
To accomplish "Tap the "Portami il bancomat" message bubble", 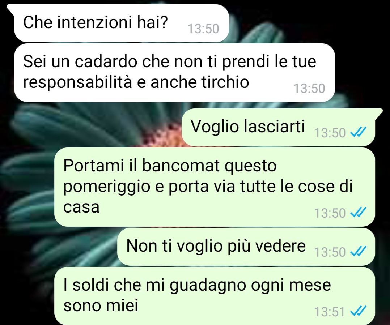I will pyautogui.click(x=215, y=187).
